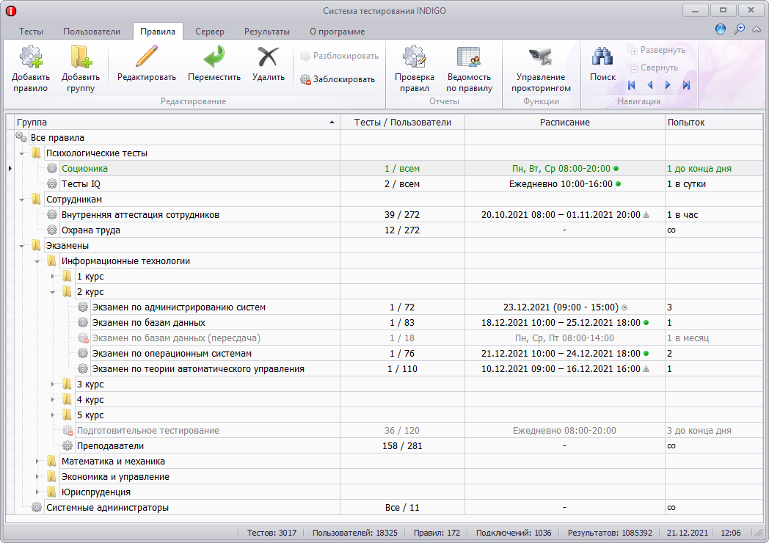Click the Add group folder icon

pyautogui.click(x=81, y=57)
